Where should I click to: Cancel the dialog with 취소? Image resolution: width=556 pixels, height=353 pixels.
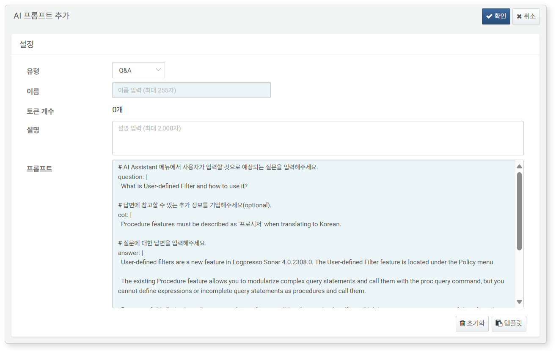pyautogui.click(x=526, y=16)
